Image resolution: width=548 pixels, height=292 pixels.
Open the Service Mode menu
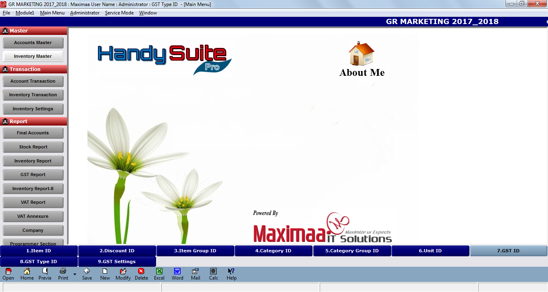(x=119, y=13)
